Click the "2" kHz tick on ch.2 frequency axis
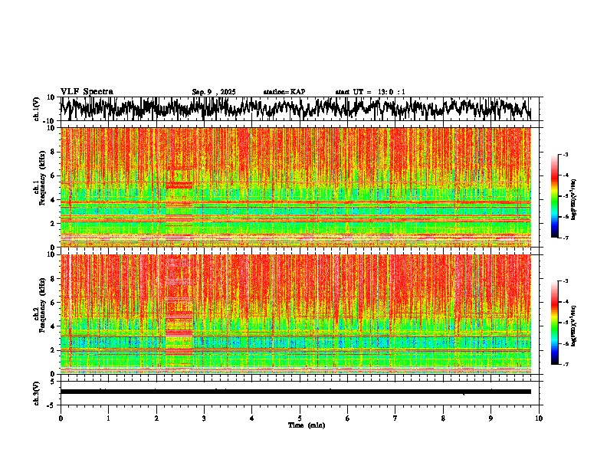The width and height of the screenshot is (607, 469). (x=53, y=350)
